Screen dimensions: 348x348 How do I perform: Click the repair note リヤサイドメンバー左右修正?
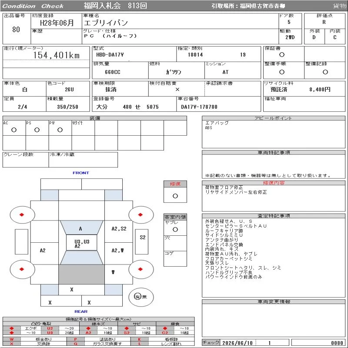(x=236, y=192)
